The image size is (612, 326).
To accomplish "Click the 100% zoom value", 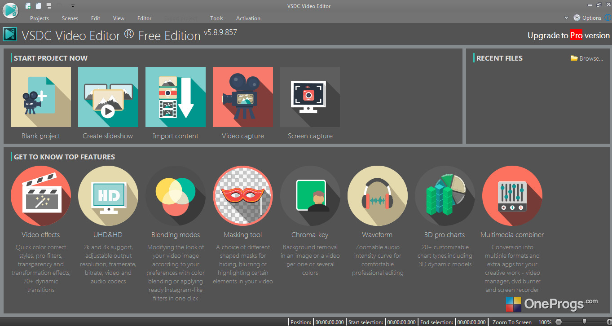I will [545, 322].
